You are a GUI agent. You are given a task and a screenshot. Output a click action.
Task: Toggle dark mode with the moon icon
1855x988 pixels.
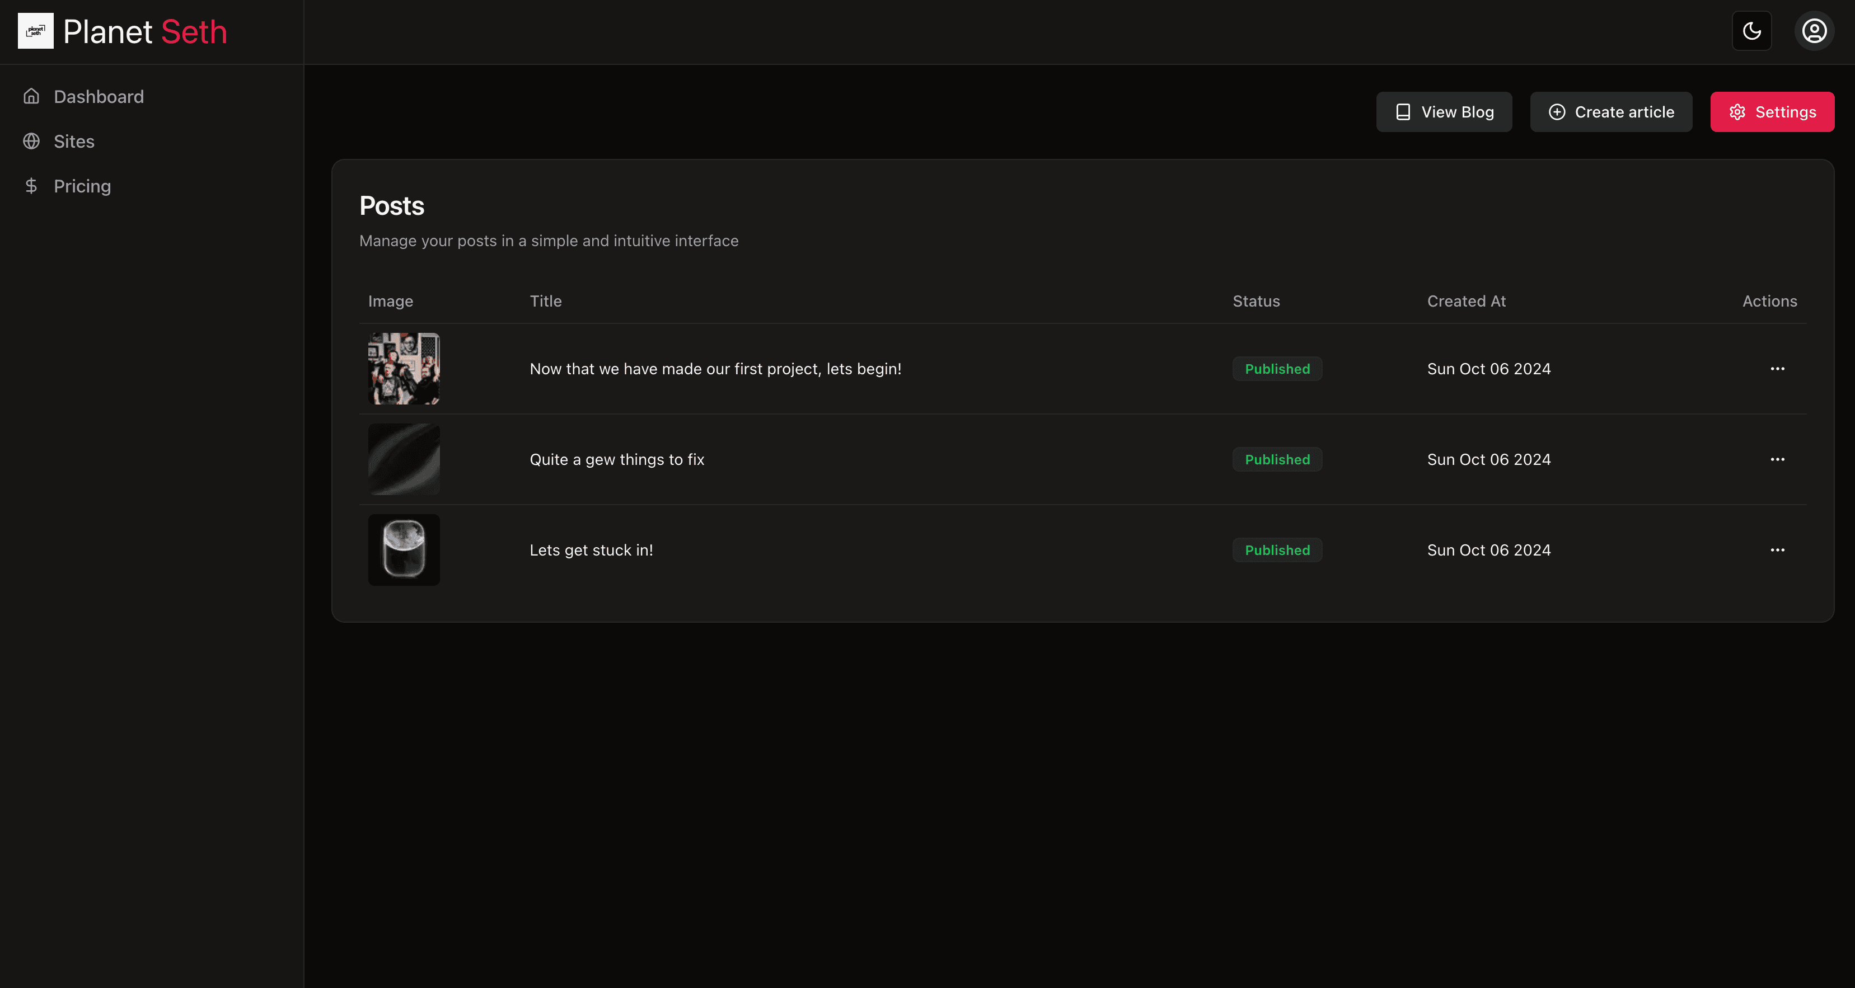pyautogui.click(x=1751, y=31)
